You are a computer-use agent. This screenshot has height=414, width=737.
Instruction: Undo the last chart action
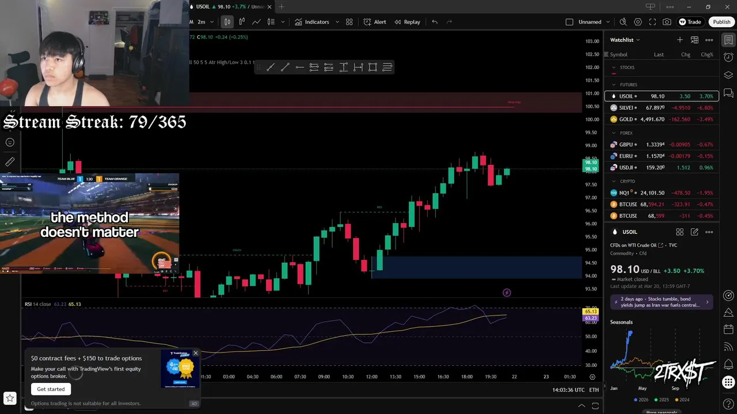click(435, 22)
